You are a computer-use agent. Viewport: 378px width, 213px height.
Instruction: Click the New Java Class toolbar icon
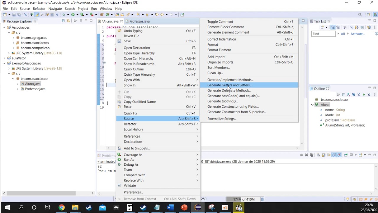107,14
